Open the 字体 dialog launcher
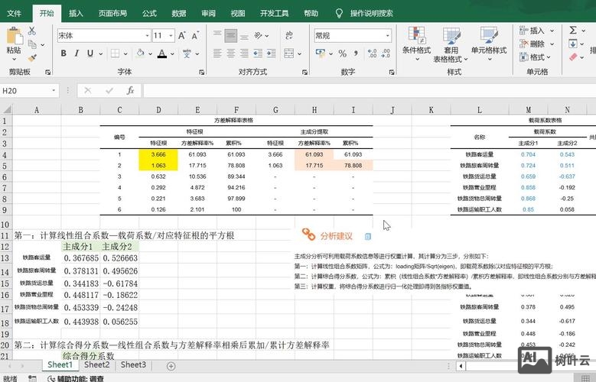Image resolution: width=596 pixels, height=382 pixels. [x=202, y=72]
